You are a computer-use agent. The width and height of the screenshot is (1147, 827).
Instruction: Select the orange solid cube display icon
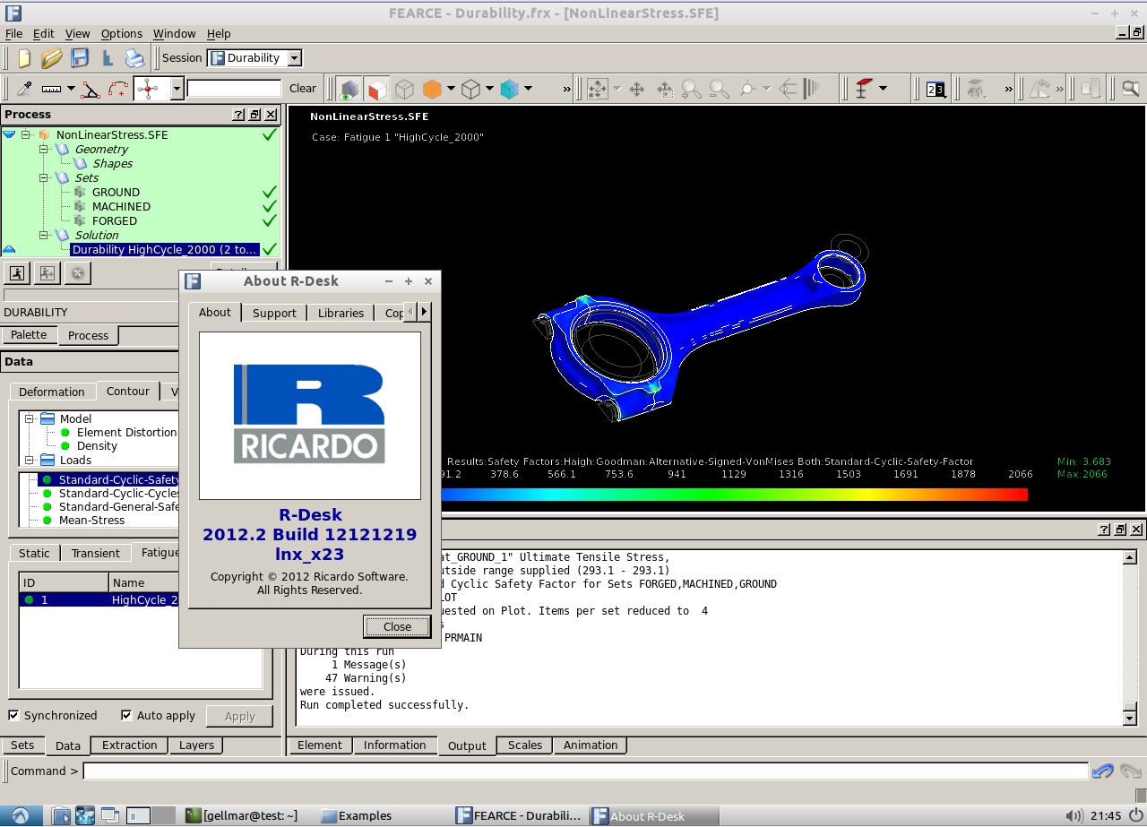[x=432, y=89]
